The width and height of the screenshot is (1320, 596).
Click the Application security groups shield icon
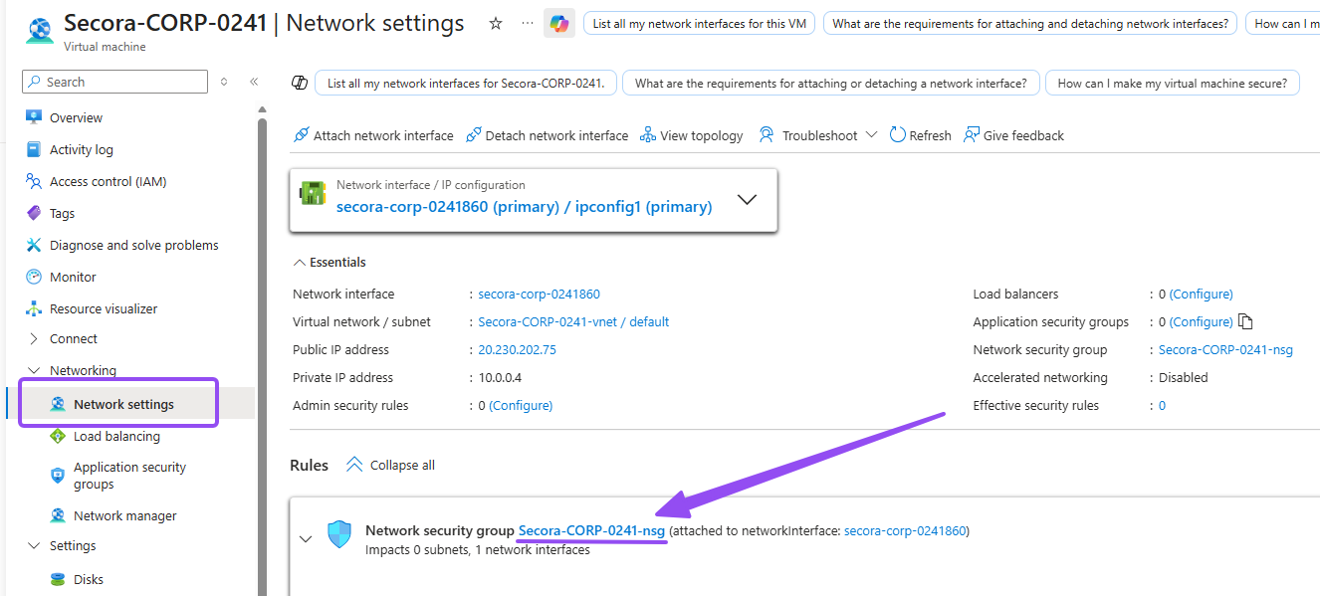click(58, 476)
